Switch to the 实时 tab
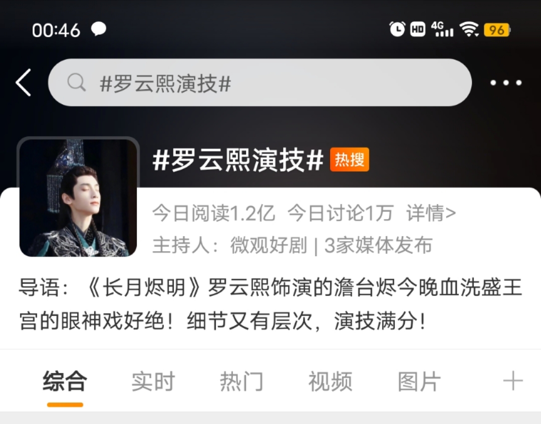 click(x=153, y=381)
